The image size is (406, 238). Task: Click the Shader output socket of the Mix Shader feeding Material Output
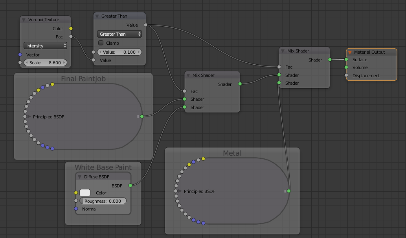point(330,60)
